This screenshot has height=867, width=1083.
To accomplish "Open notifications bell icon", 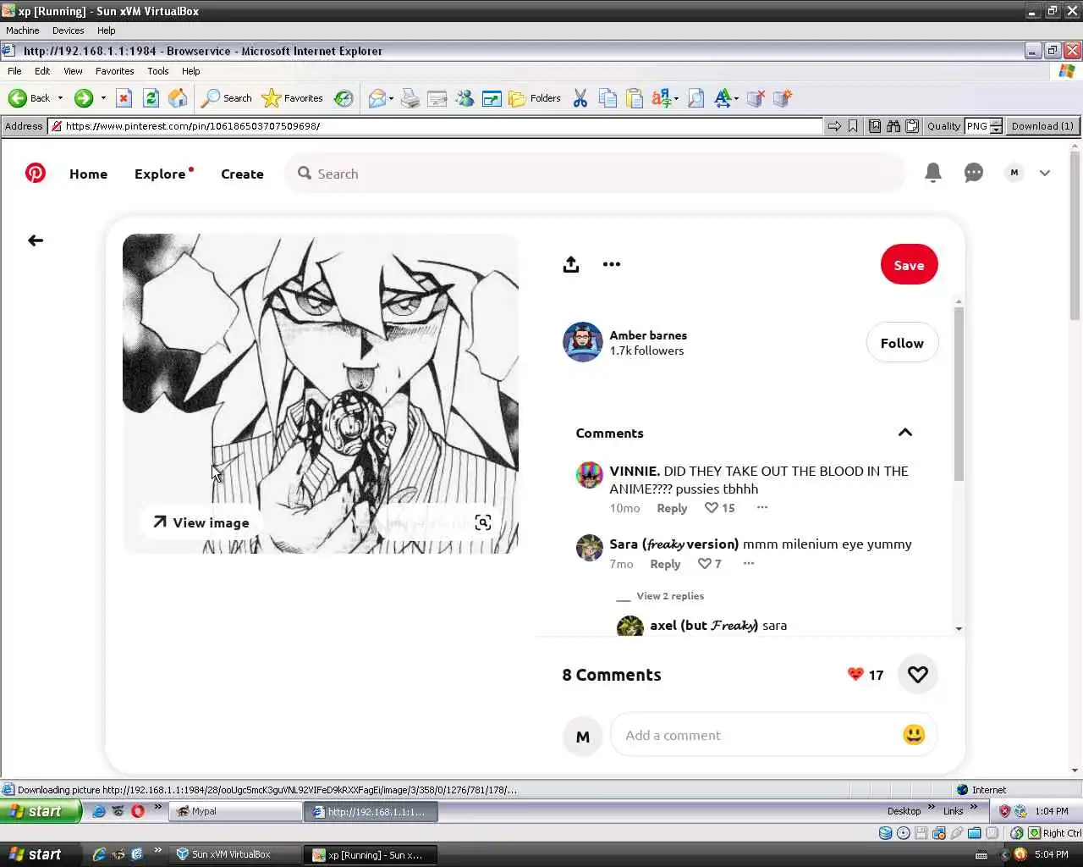I will pyautogui.click(x=933, y=173).
